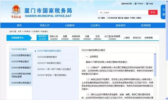Click 办税服务 in the breadcrumb
168x100 pixels.
(27, 31)
